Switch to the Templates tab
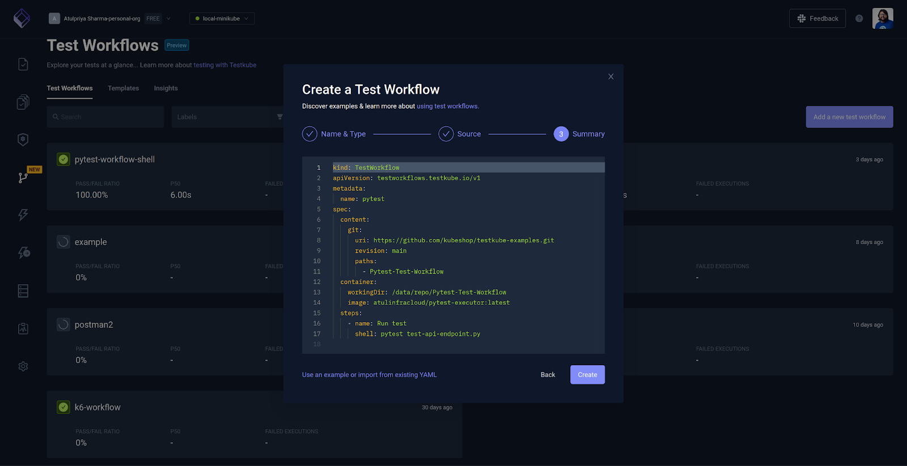 124,88
